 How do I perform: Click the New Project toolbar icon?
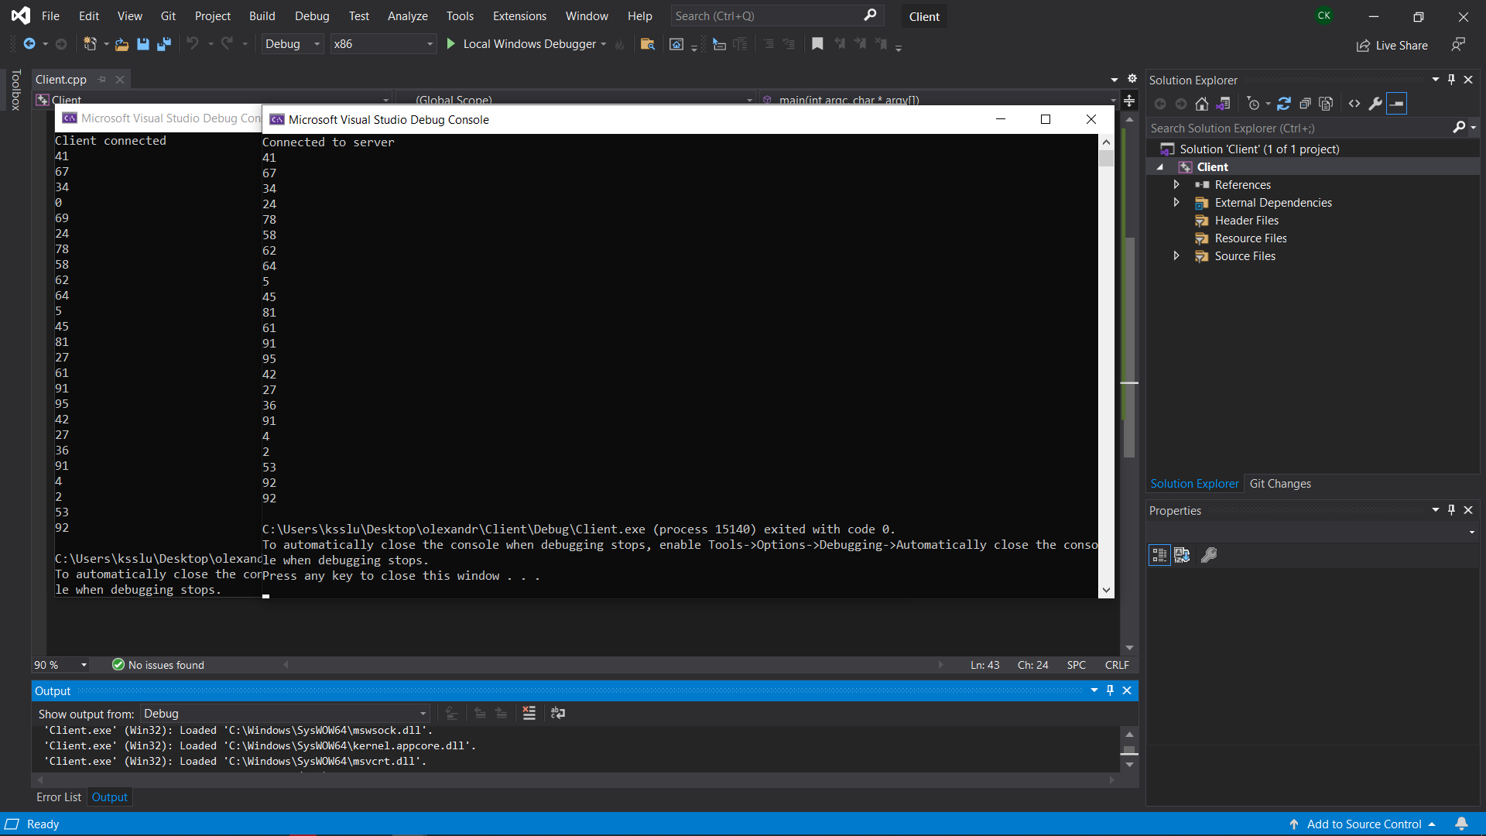(90, 44)
